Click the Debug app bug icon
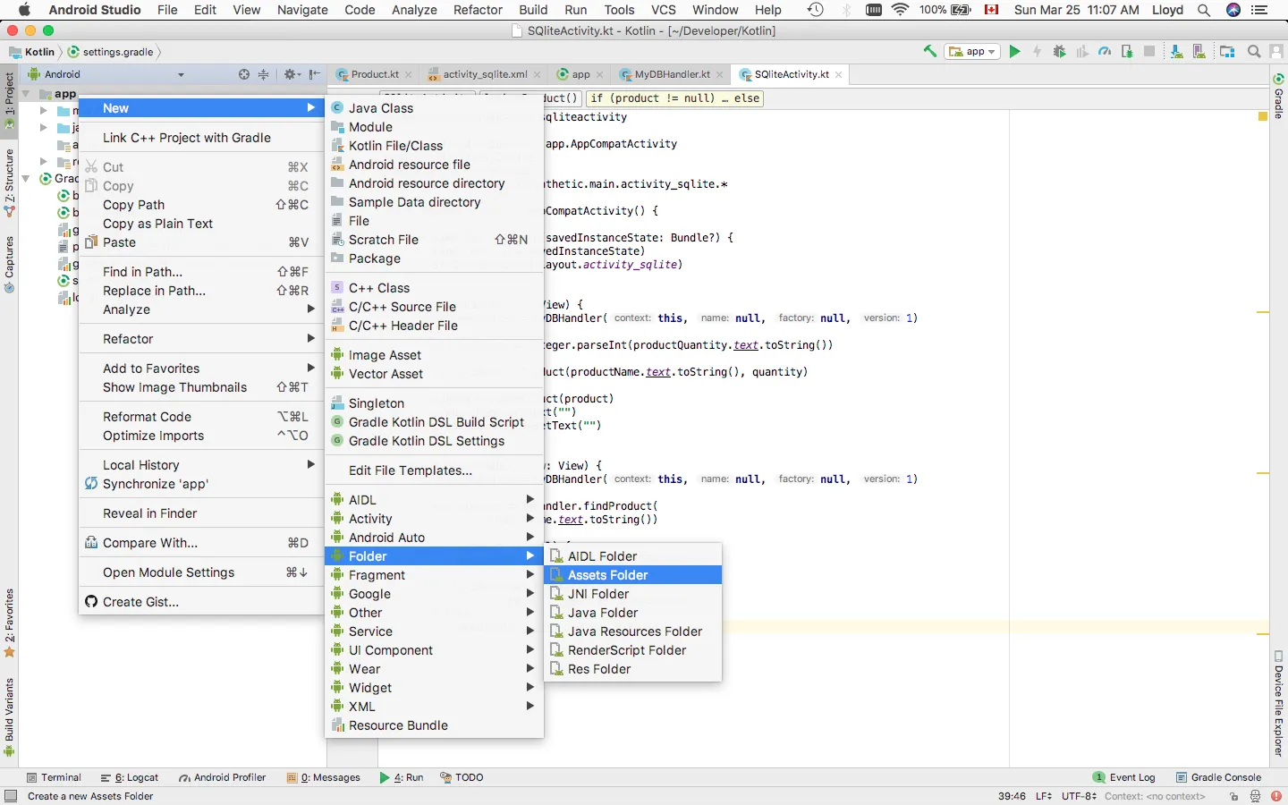The image size is (1288, 805). coord(1060,52)
